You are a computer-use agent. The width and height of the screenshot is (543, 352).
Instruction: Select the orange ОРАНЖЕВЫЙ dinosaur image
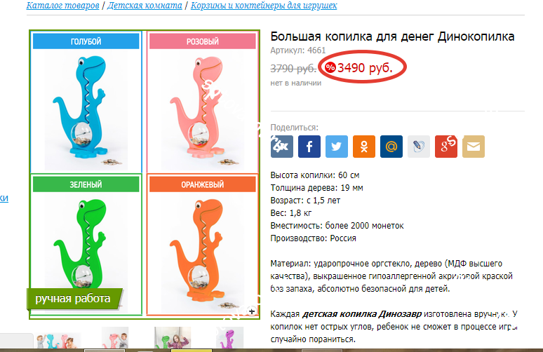(203, 245)
